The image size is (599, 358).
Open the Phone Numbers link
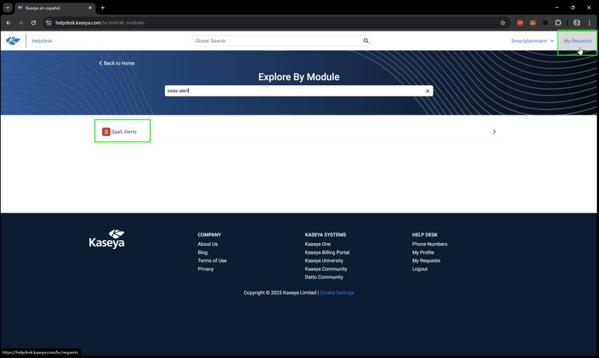pos(430,245)
